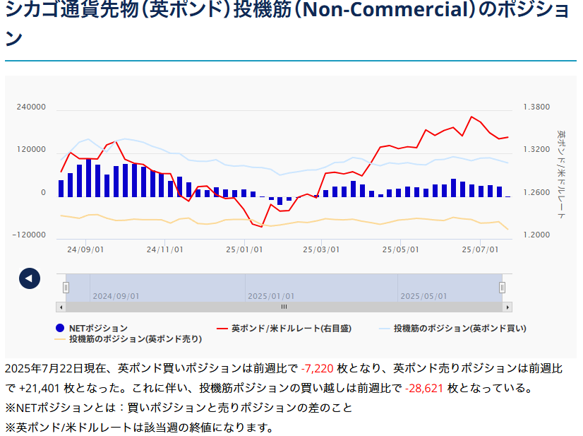Viewport: 583px width, 436px height.
Task: Click the right range handle of the navigator
Action: tap(502, 287)
